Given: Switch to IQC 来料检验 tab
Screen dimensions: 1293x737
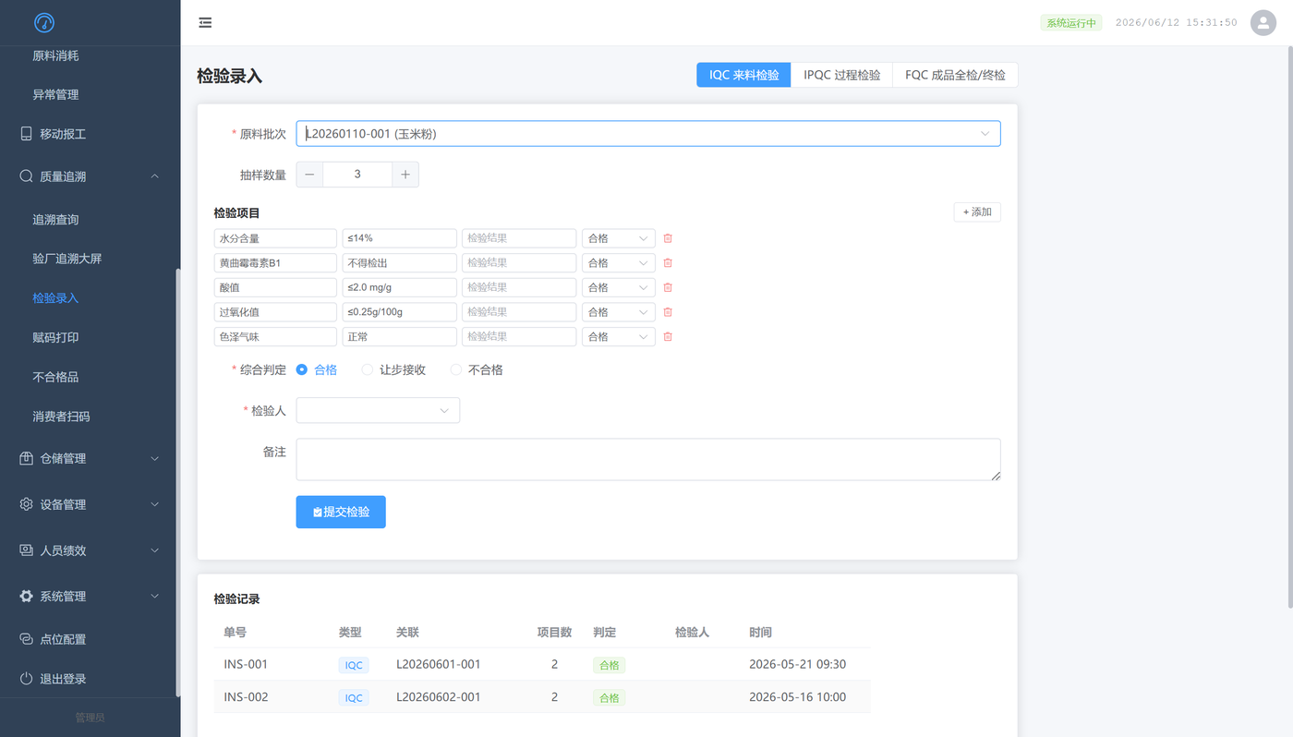Looking at the screenshot, I should coord(743,75).
